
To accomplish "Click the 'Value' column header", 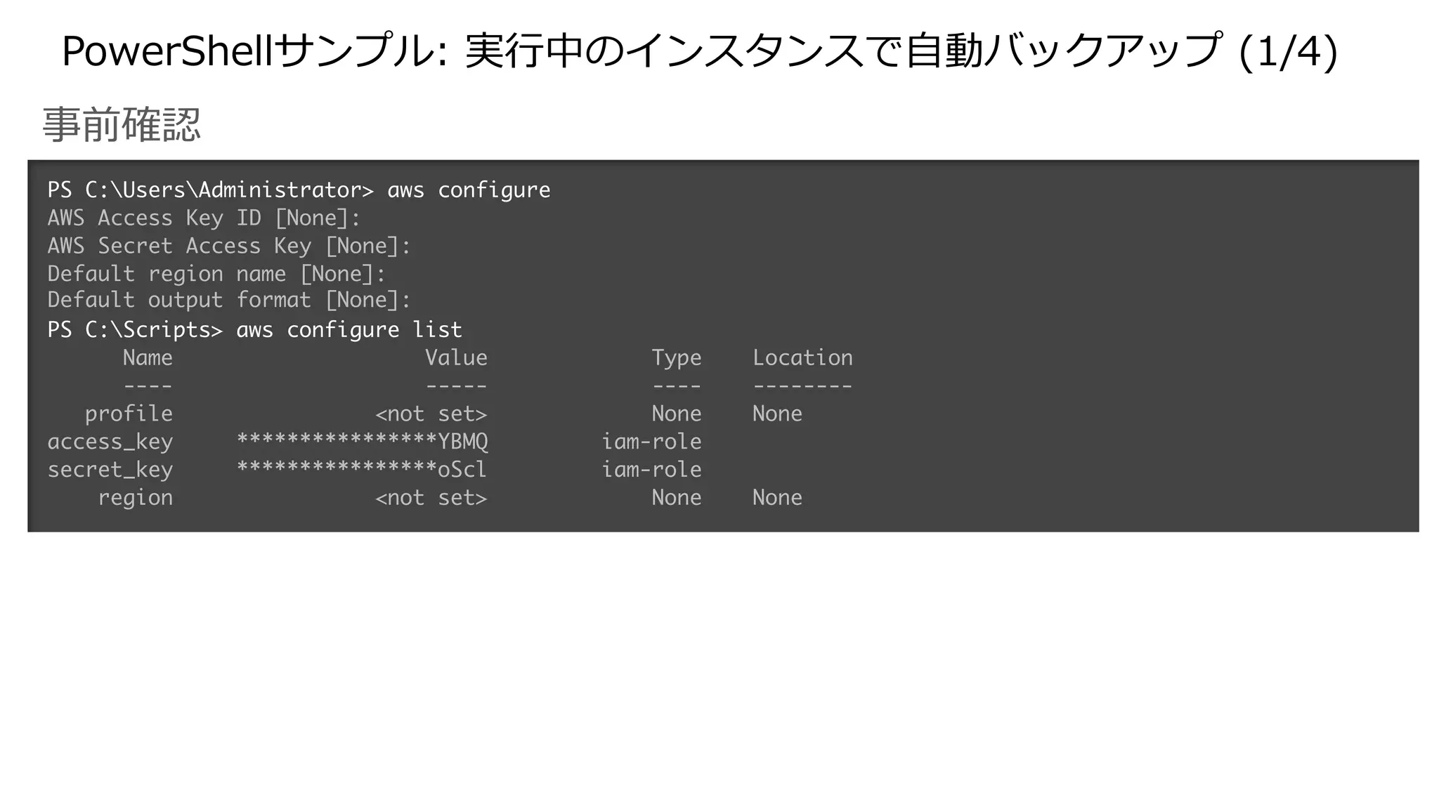I will tap(456, 358).
